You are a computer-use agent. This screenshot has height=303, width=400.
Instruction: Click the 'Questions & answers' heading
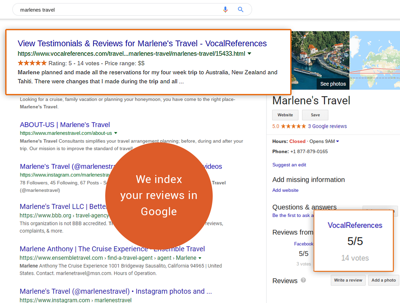(x=305, y=207)
